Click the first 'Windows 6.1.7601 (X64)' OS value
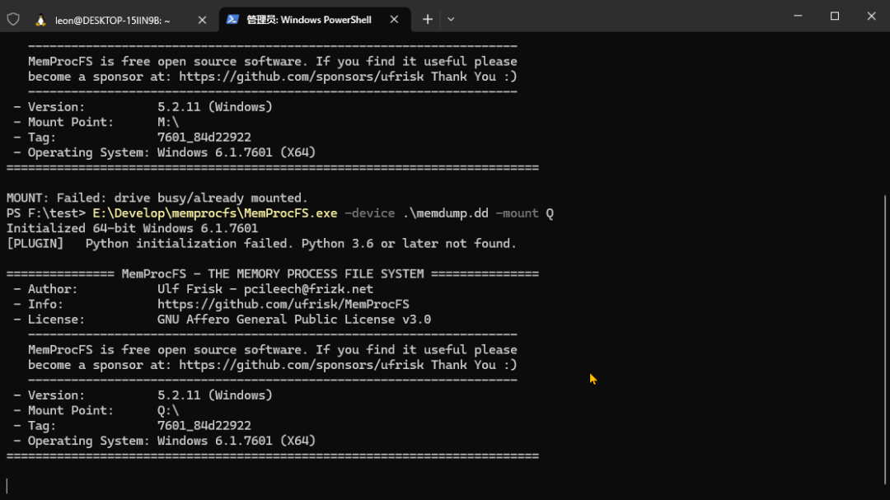890x500 pixels. coord(237,152)
